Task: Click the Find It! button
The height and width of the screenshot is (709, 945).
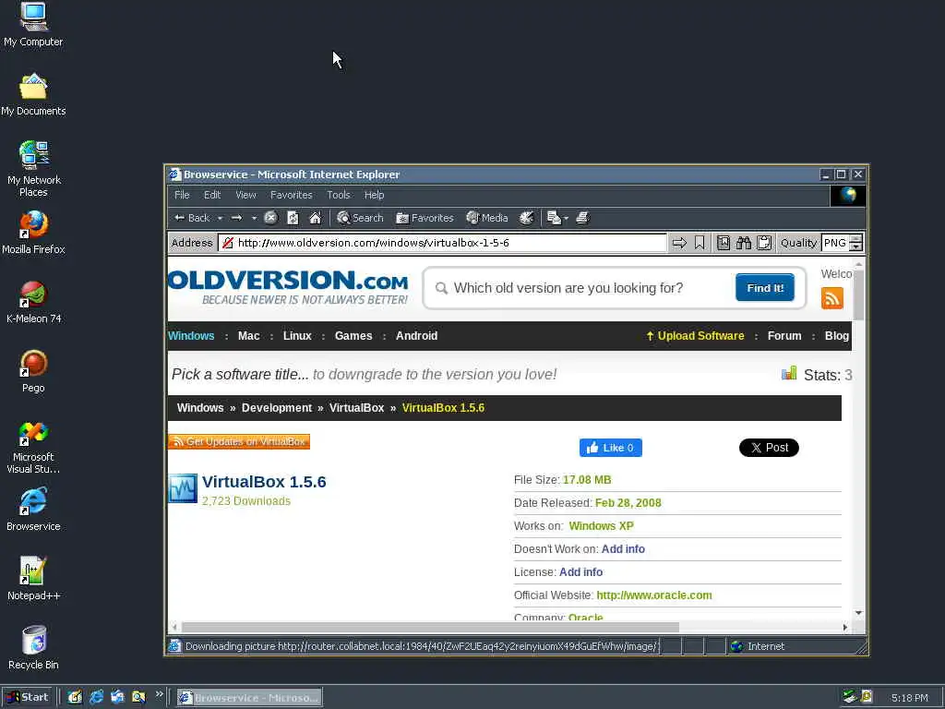Action: [x=765, y=288]
